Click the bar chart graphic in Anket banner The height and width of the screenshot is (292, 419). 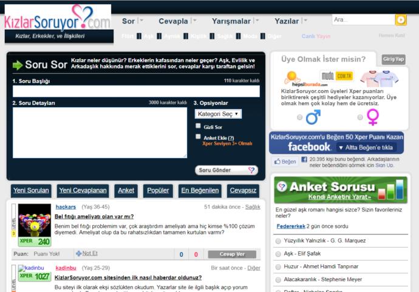click(390, 190)
